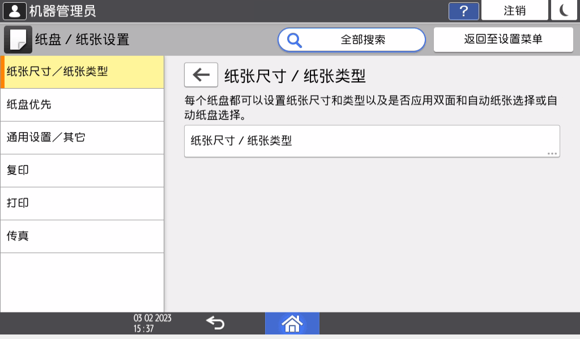
Task: Tap the back navigation arrow in the bottom bar
Action: point(216,323)
